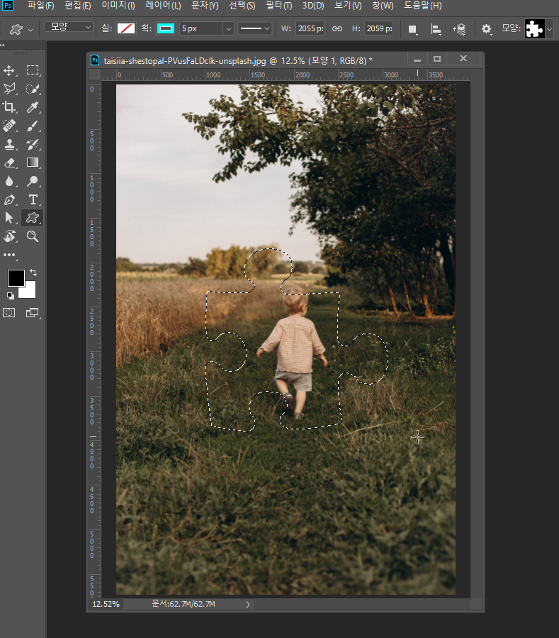559x638 pixels.
Task: Select the Crop tool
Action: pos(9,107)
